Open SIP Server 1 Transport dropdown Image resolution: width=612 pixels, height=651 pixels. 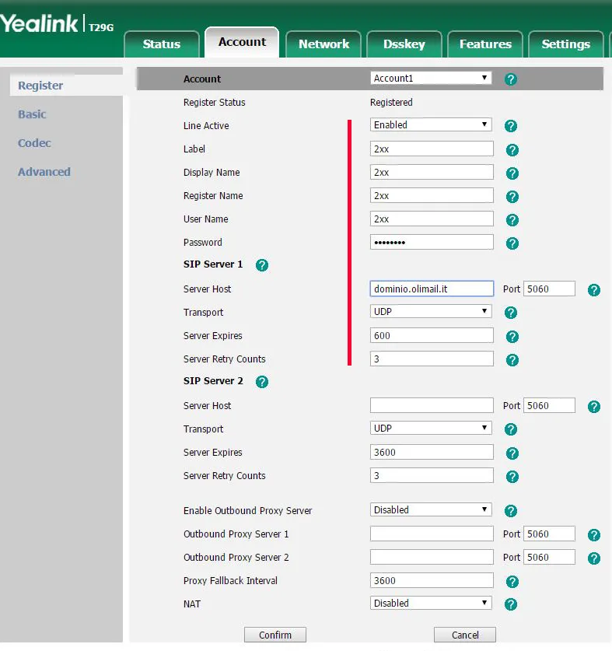click(x=431, y=312)
